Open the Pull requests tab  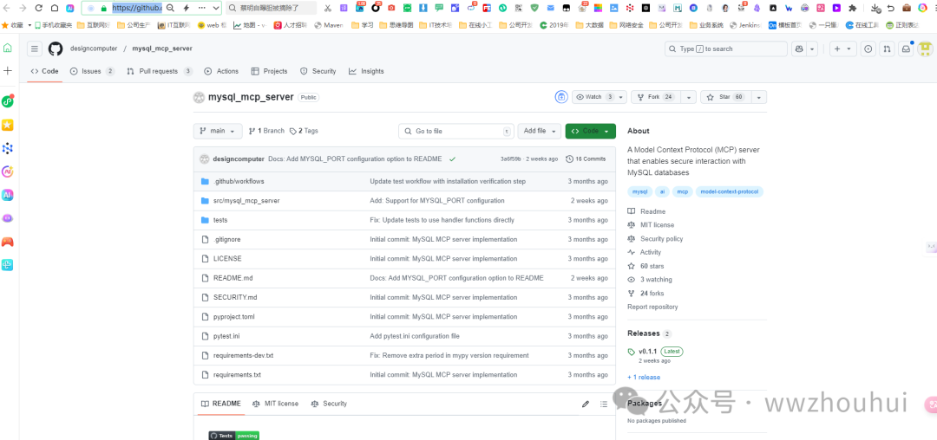click(x=159, y=71)
